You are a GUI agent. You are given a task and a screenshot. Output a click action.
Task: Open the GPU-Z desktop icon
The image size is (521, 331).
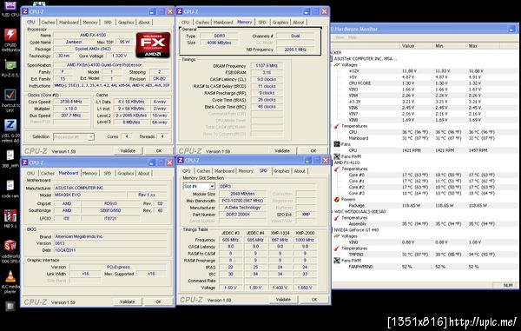pos(10,66)
